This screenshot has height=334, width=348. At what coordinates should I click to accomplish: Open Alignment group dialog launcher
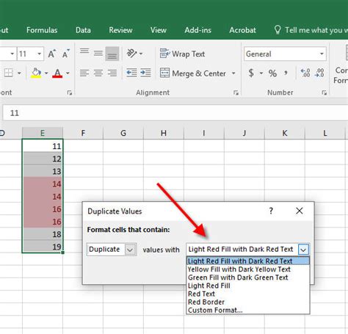pos(236,92)
